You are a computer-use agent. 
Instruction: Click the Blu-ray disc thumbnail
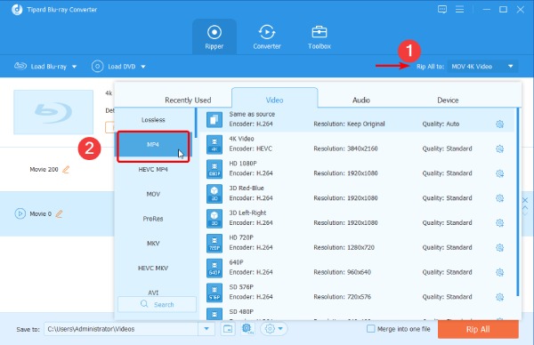pos(53,112)
